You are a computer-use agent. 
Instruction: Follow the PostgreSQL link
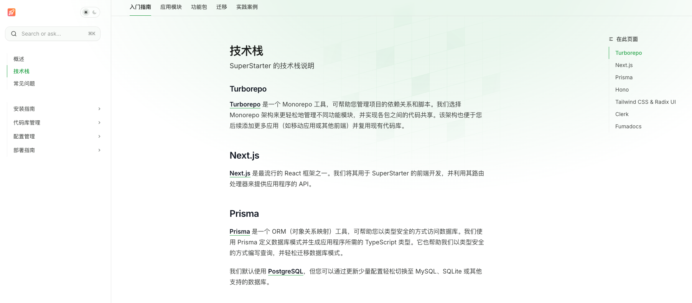point(286,271)
